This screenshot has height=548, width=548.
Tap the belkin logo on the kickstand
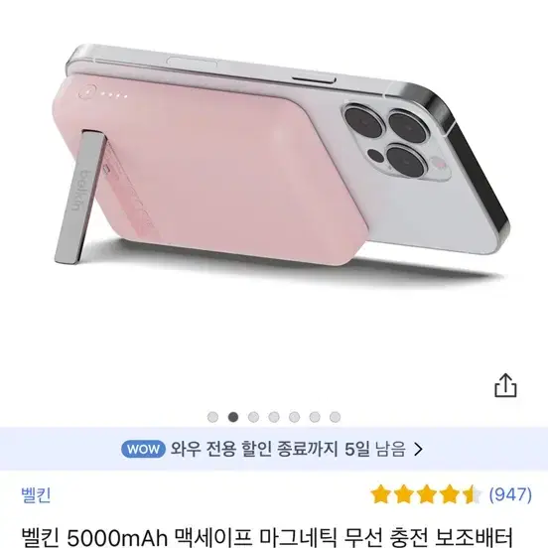(80, 191)
